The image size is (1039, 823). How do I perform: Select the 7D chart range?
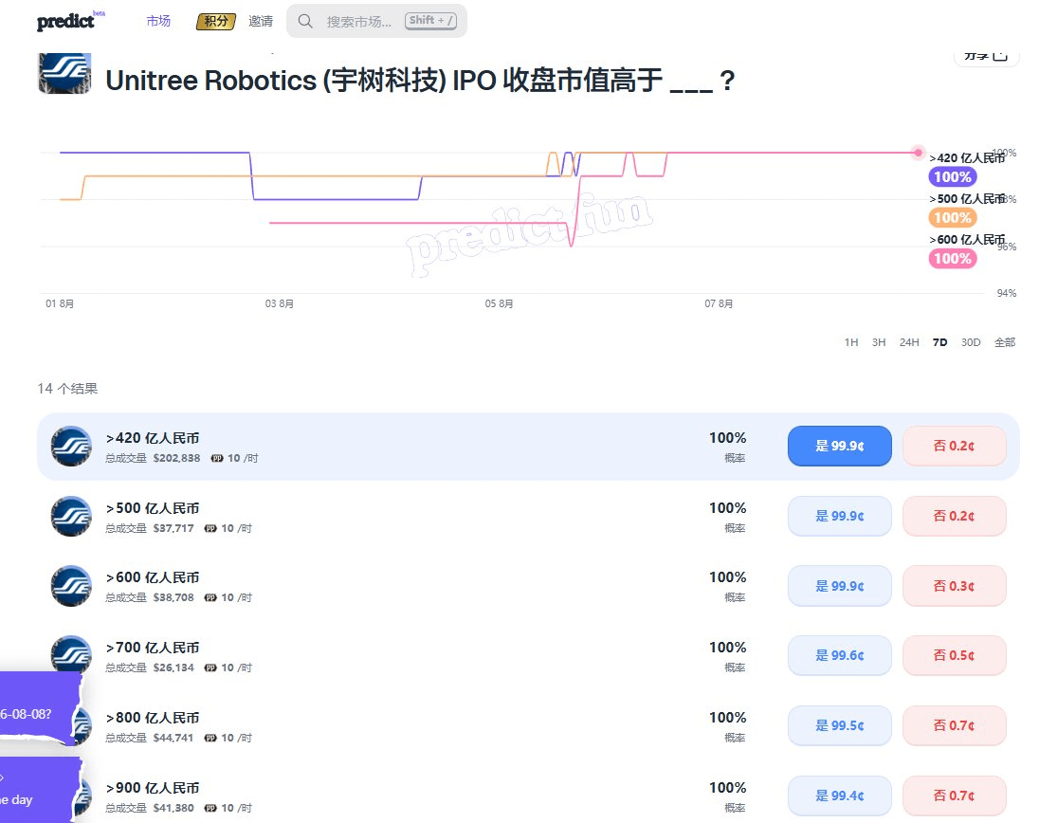[x=939, y=342]
